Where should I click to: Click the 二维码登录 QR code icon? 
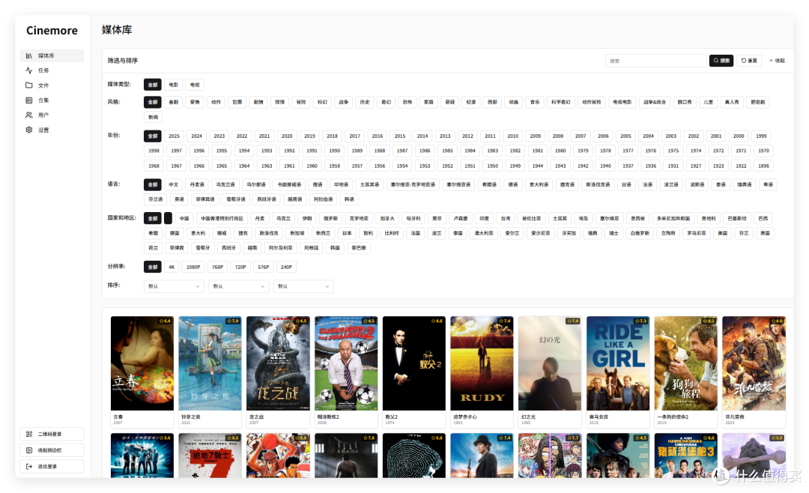pyautogui.click(x=29, y=434)
